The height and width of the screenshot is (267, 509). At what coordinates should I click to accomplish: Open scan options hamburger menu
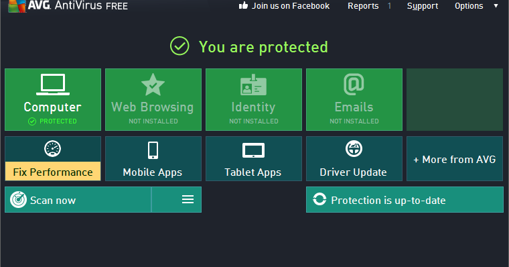pos(188,199)
